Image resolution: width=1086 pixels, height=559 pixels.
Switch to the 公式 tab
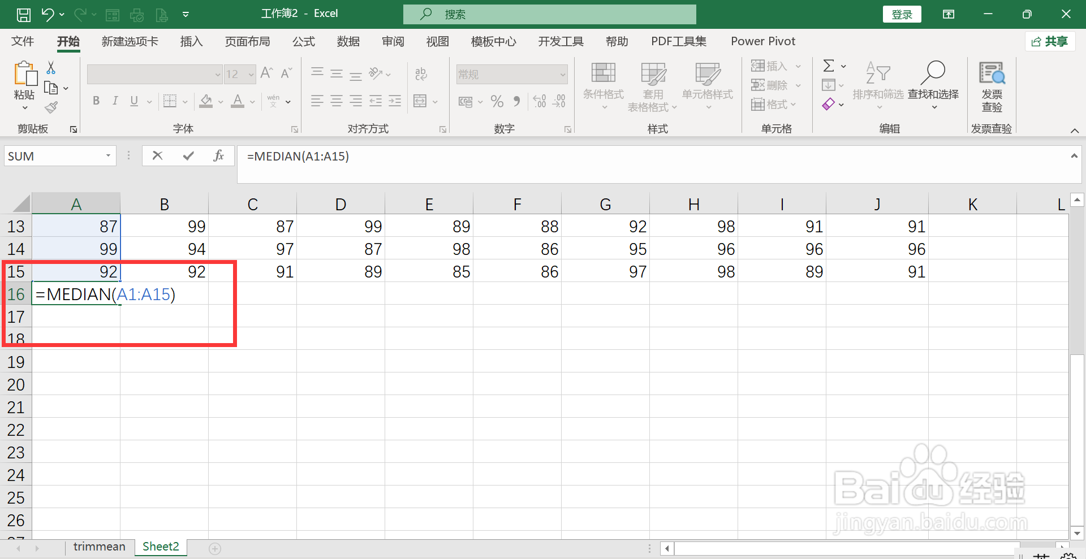[x=304, y=41]
